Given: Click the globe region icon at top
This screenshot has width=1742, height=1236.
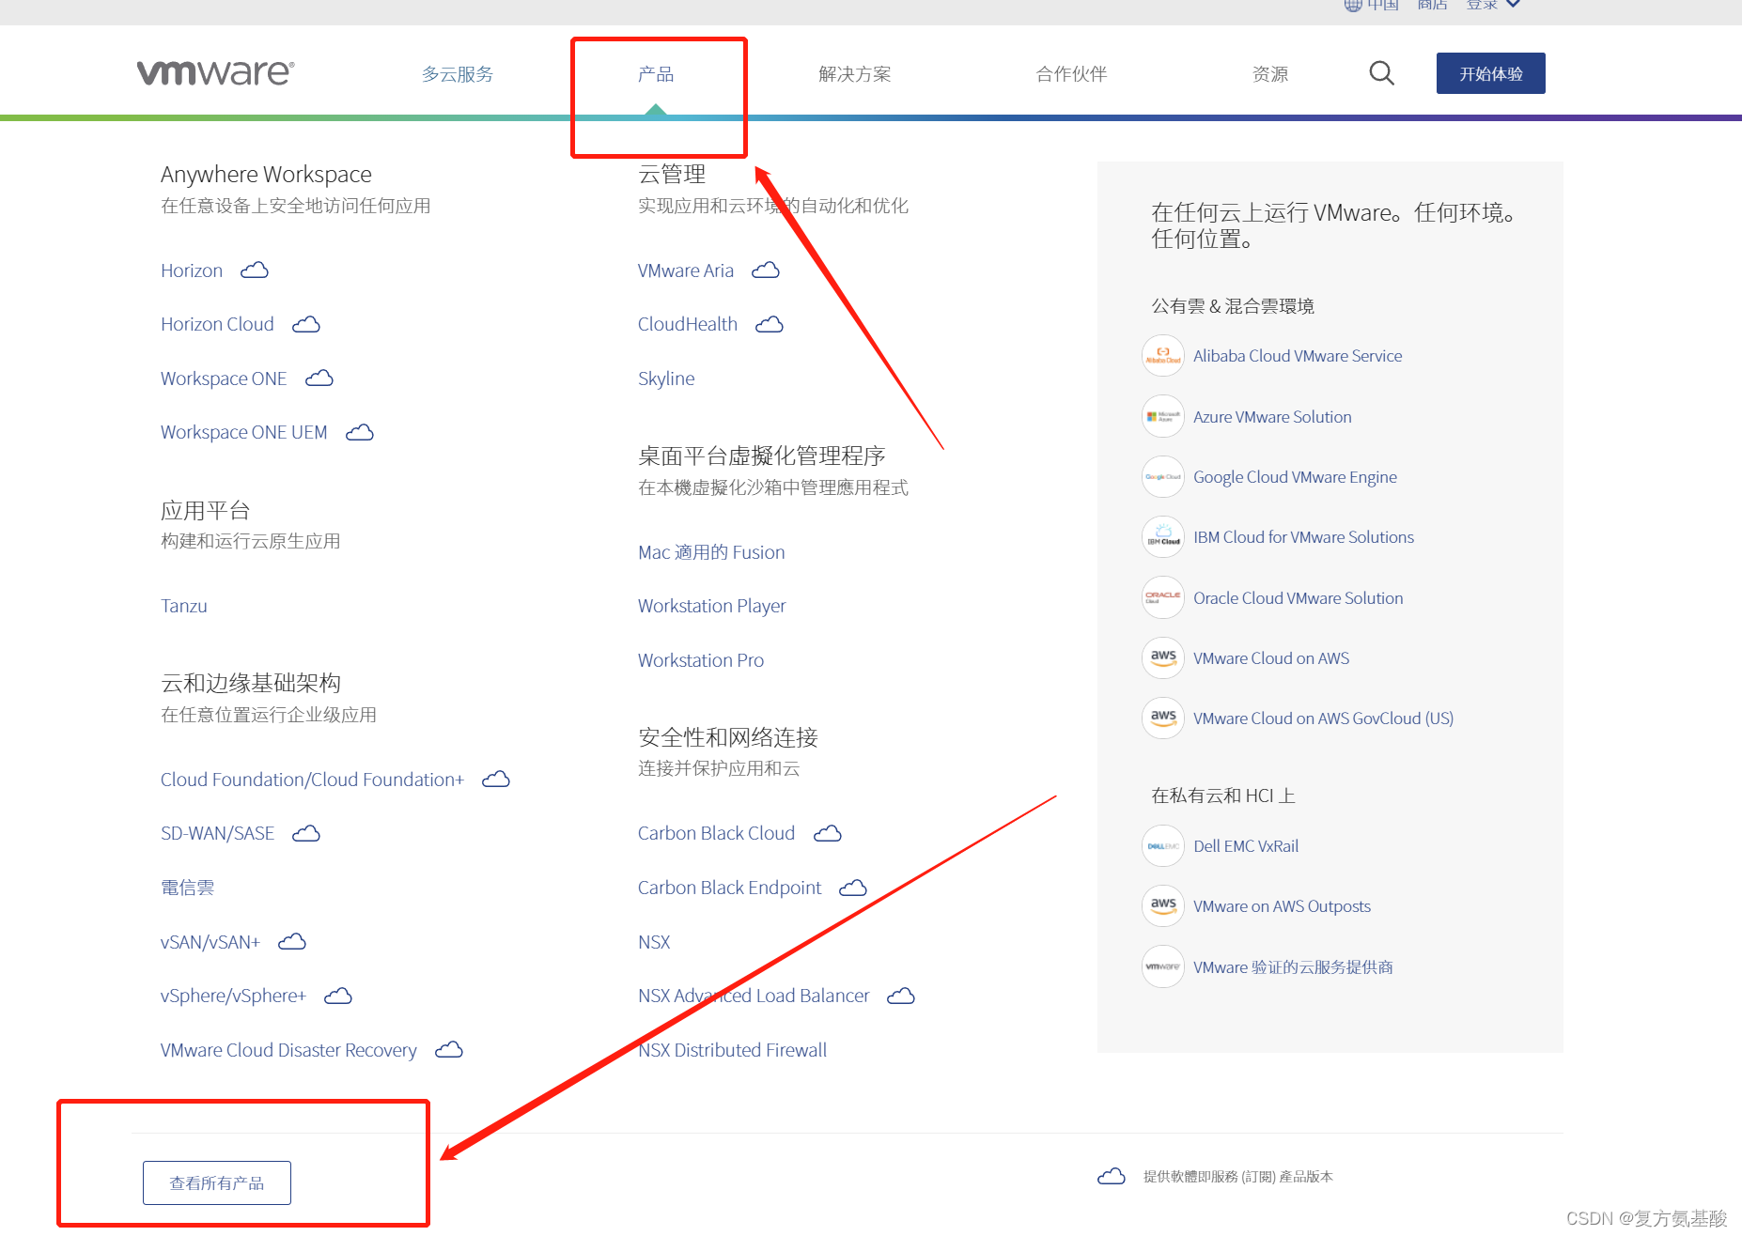Looking at the screenshot, I should [x=1353, y=5].
